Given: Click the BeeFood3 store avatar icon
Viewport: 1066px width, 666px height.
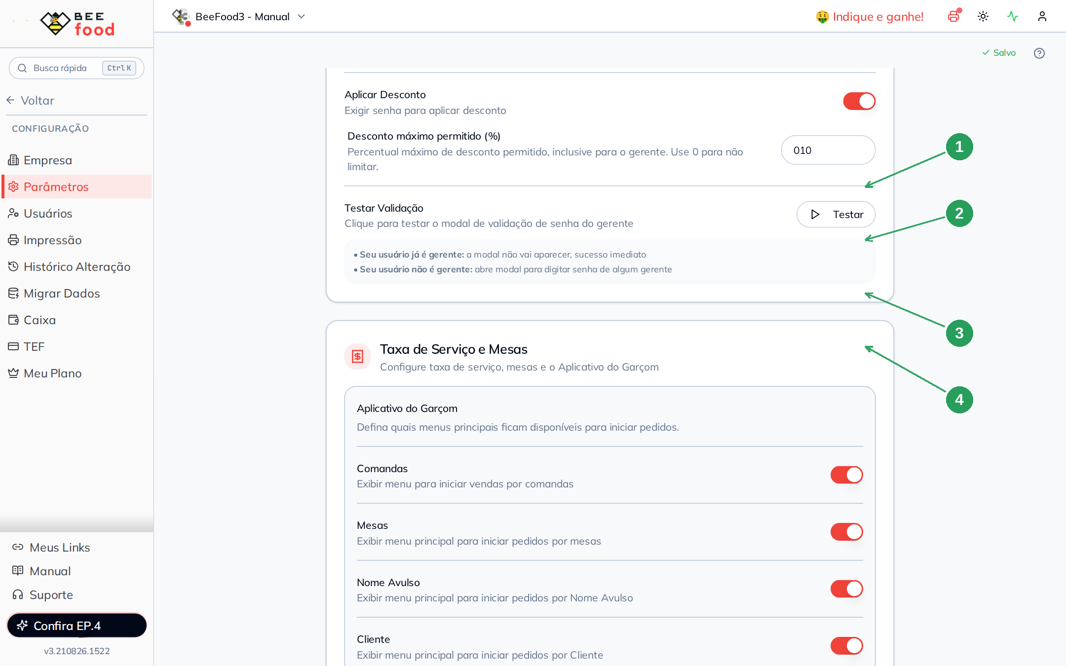Looking at the screenshot, I should pyautogui.click(x=181, y=17).
